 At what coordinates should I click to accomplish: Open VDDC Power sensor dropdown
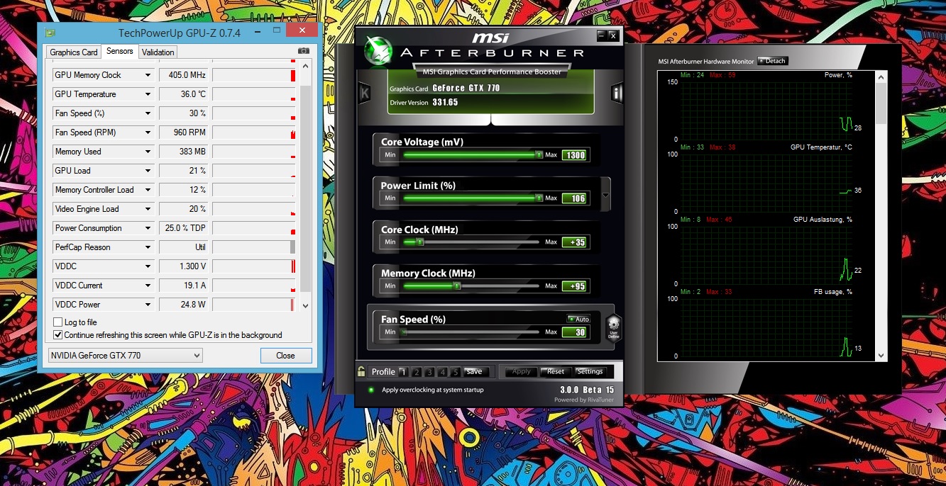pyautogui.click(x=148, y=305)
